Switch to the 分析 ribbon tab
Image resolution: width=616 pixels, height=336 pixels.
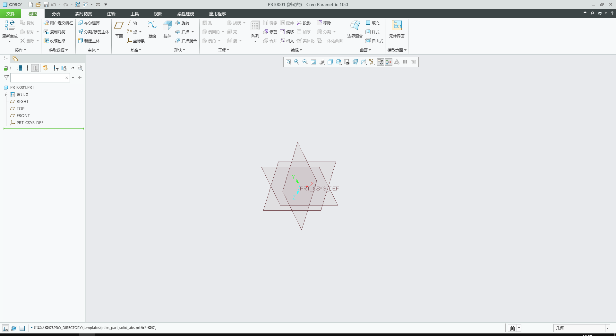56,14
